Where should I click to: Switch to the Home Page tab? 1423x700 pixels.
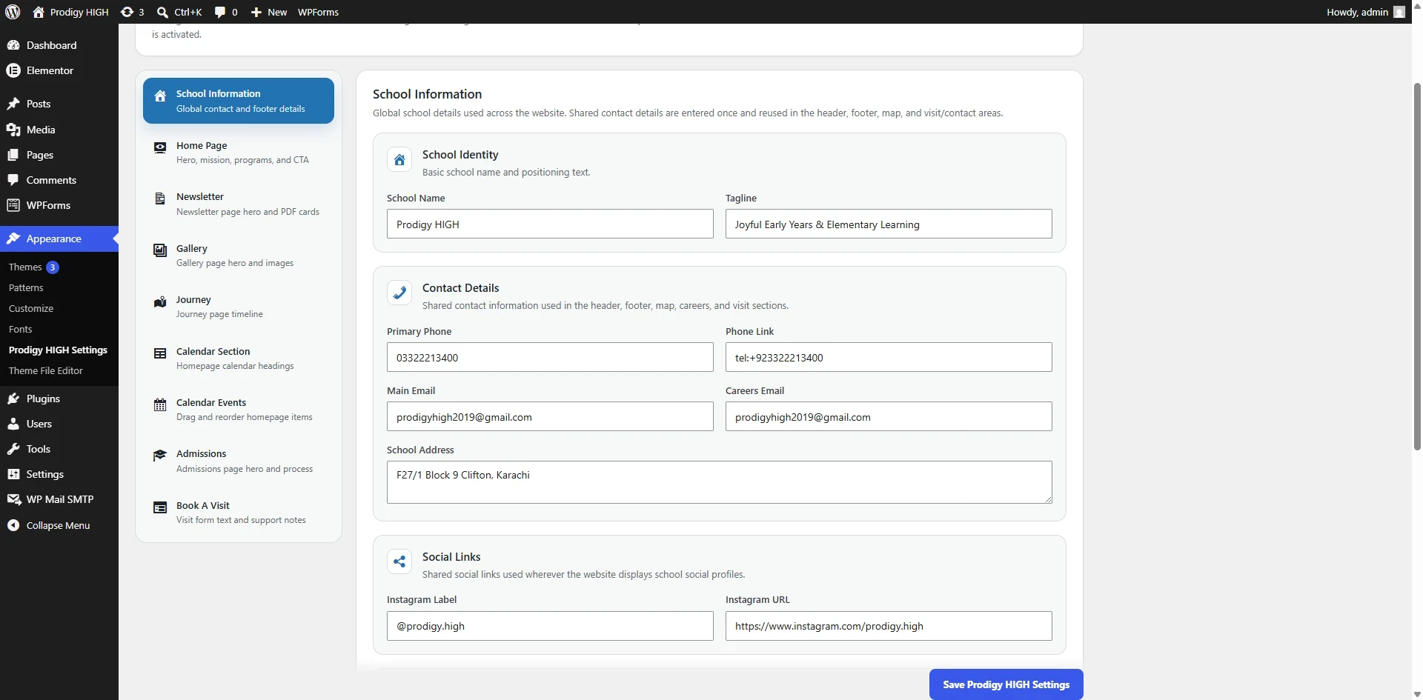pos(239,153)
